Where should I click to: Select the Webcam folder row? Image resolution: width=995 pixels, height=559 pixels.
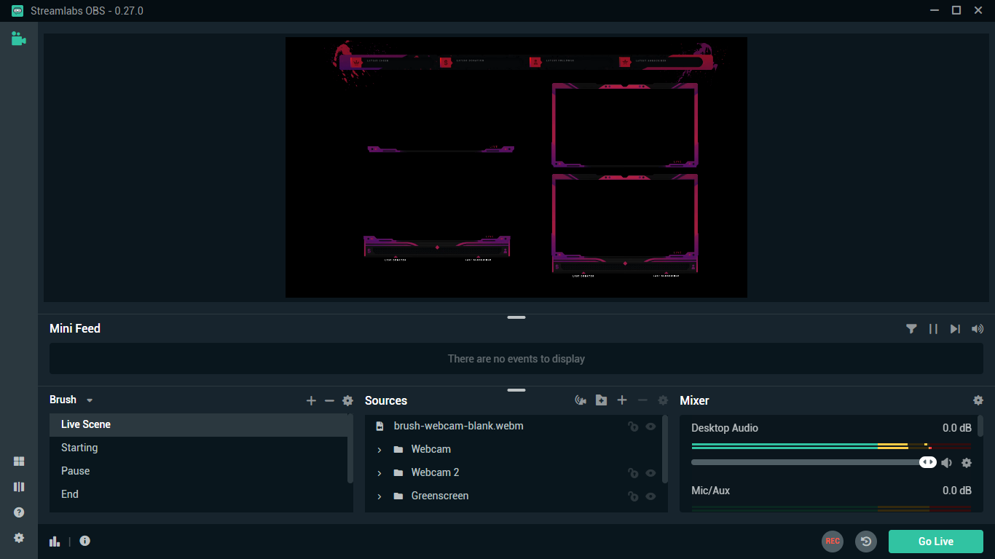514,449
